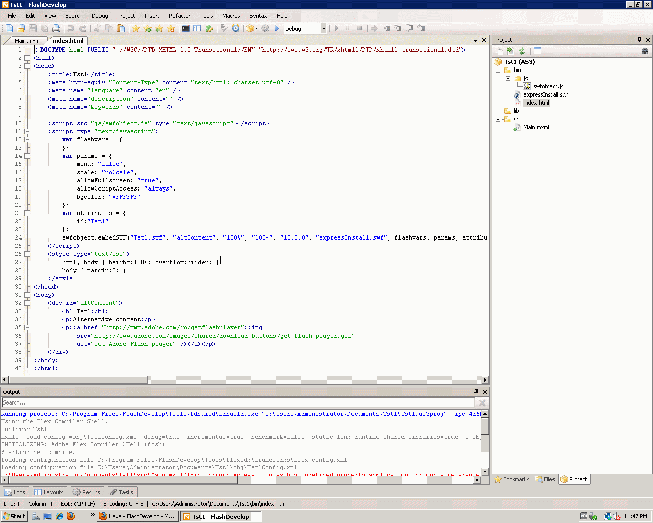Collapse the bin folder in project tree
Screen dimensions: 653x523
coord(498,70)
